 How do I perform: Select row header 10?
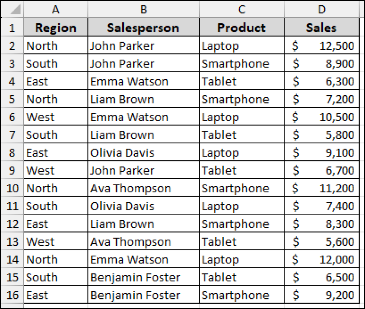point(12,188)
